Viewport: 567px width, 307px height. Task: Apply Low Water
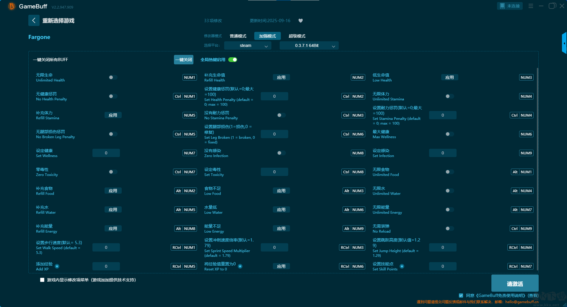click(281, 210)
